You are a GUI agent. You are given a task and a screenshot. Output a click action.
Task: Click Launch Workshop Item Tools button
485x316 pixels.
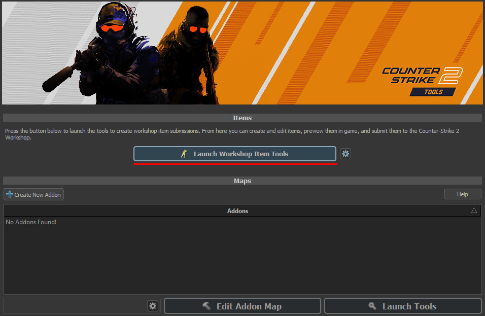[235, 154]
